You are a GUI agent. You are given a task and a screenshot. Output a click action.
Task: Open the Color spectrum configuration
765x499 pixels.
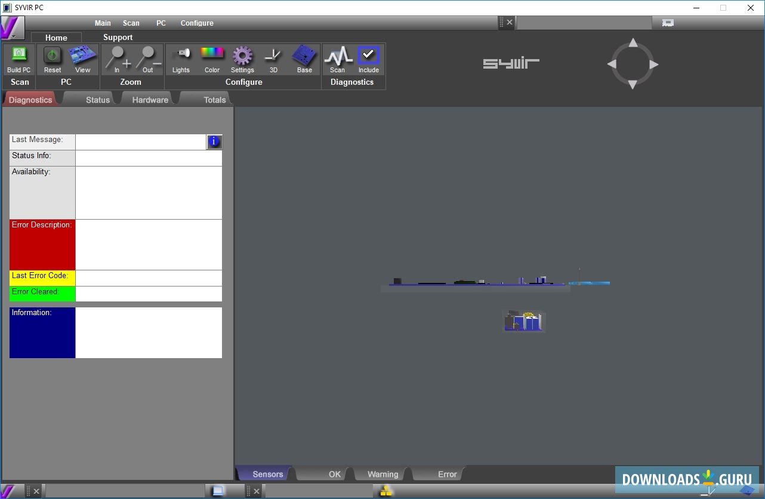[x=212, y=59]
